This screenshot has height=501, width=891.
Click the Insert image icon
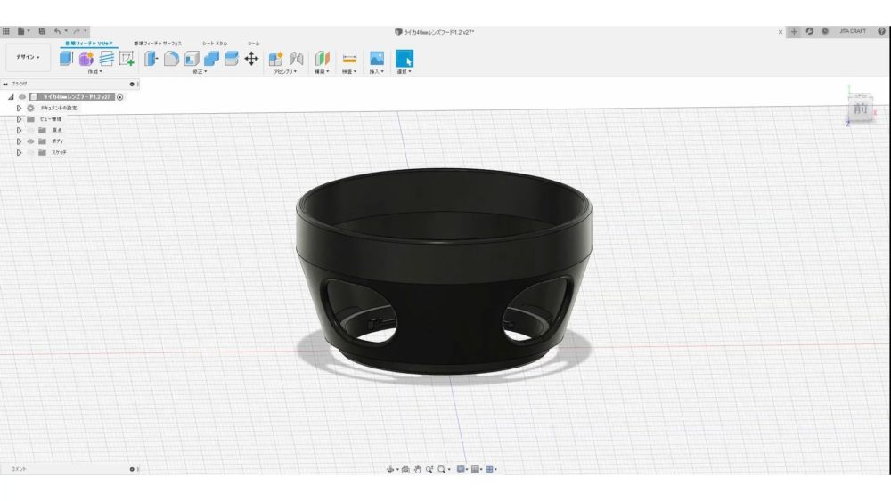tap(377, 59)
